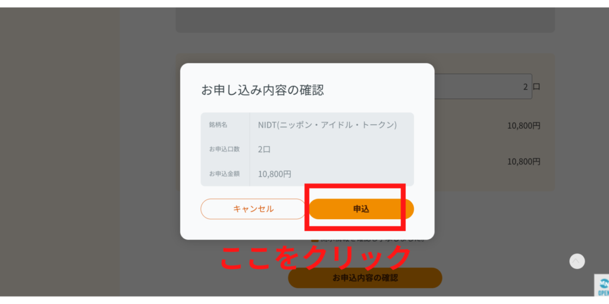The image size is (609, 304).
Task: Click the お申込口数 row label
Action: (x=224, y=149)
